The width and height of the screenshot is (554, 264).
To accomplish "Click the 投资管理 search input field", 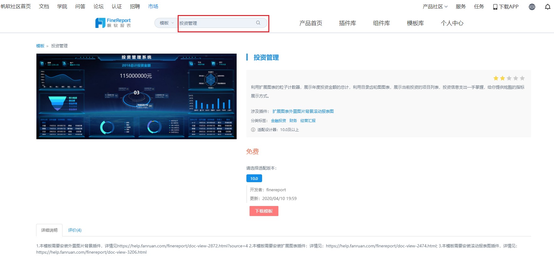I will [217, 23].
